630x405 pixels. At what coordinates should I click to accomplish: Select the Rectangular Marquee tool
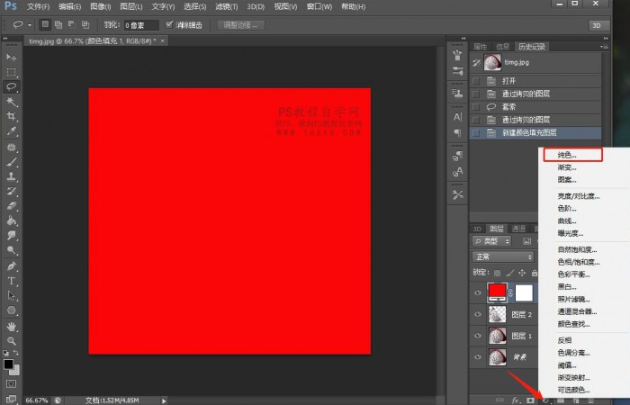(12, 72)
